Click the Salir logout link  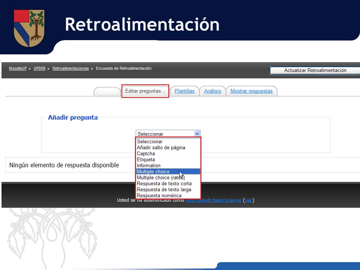[x=248, y=200]
